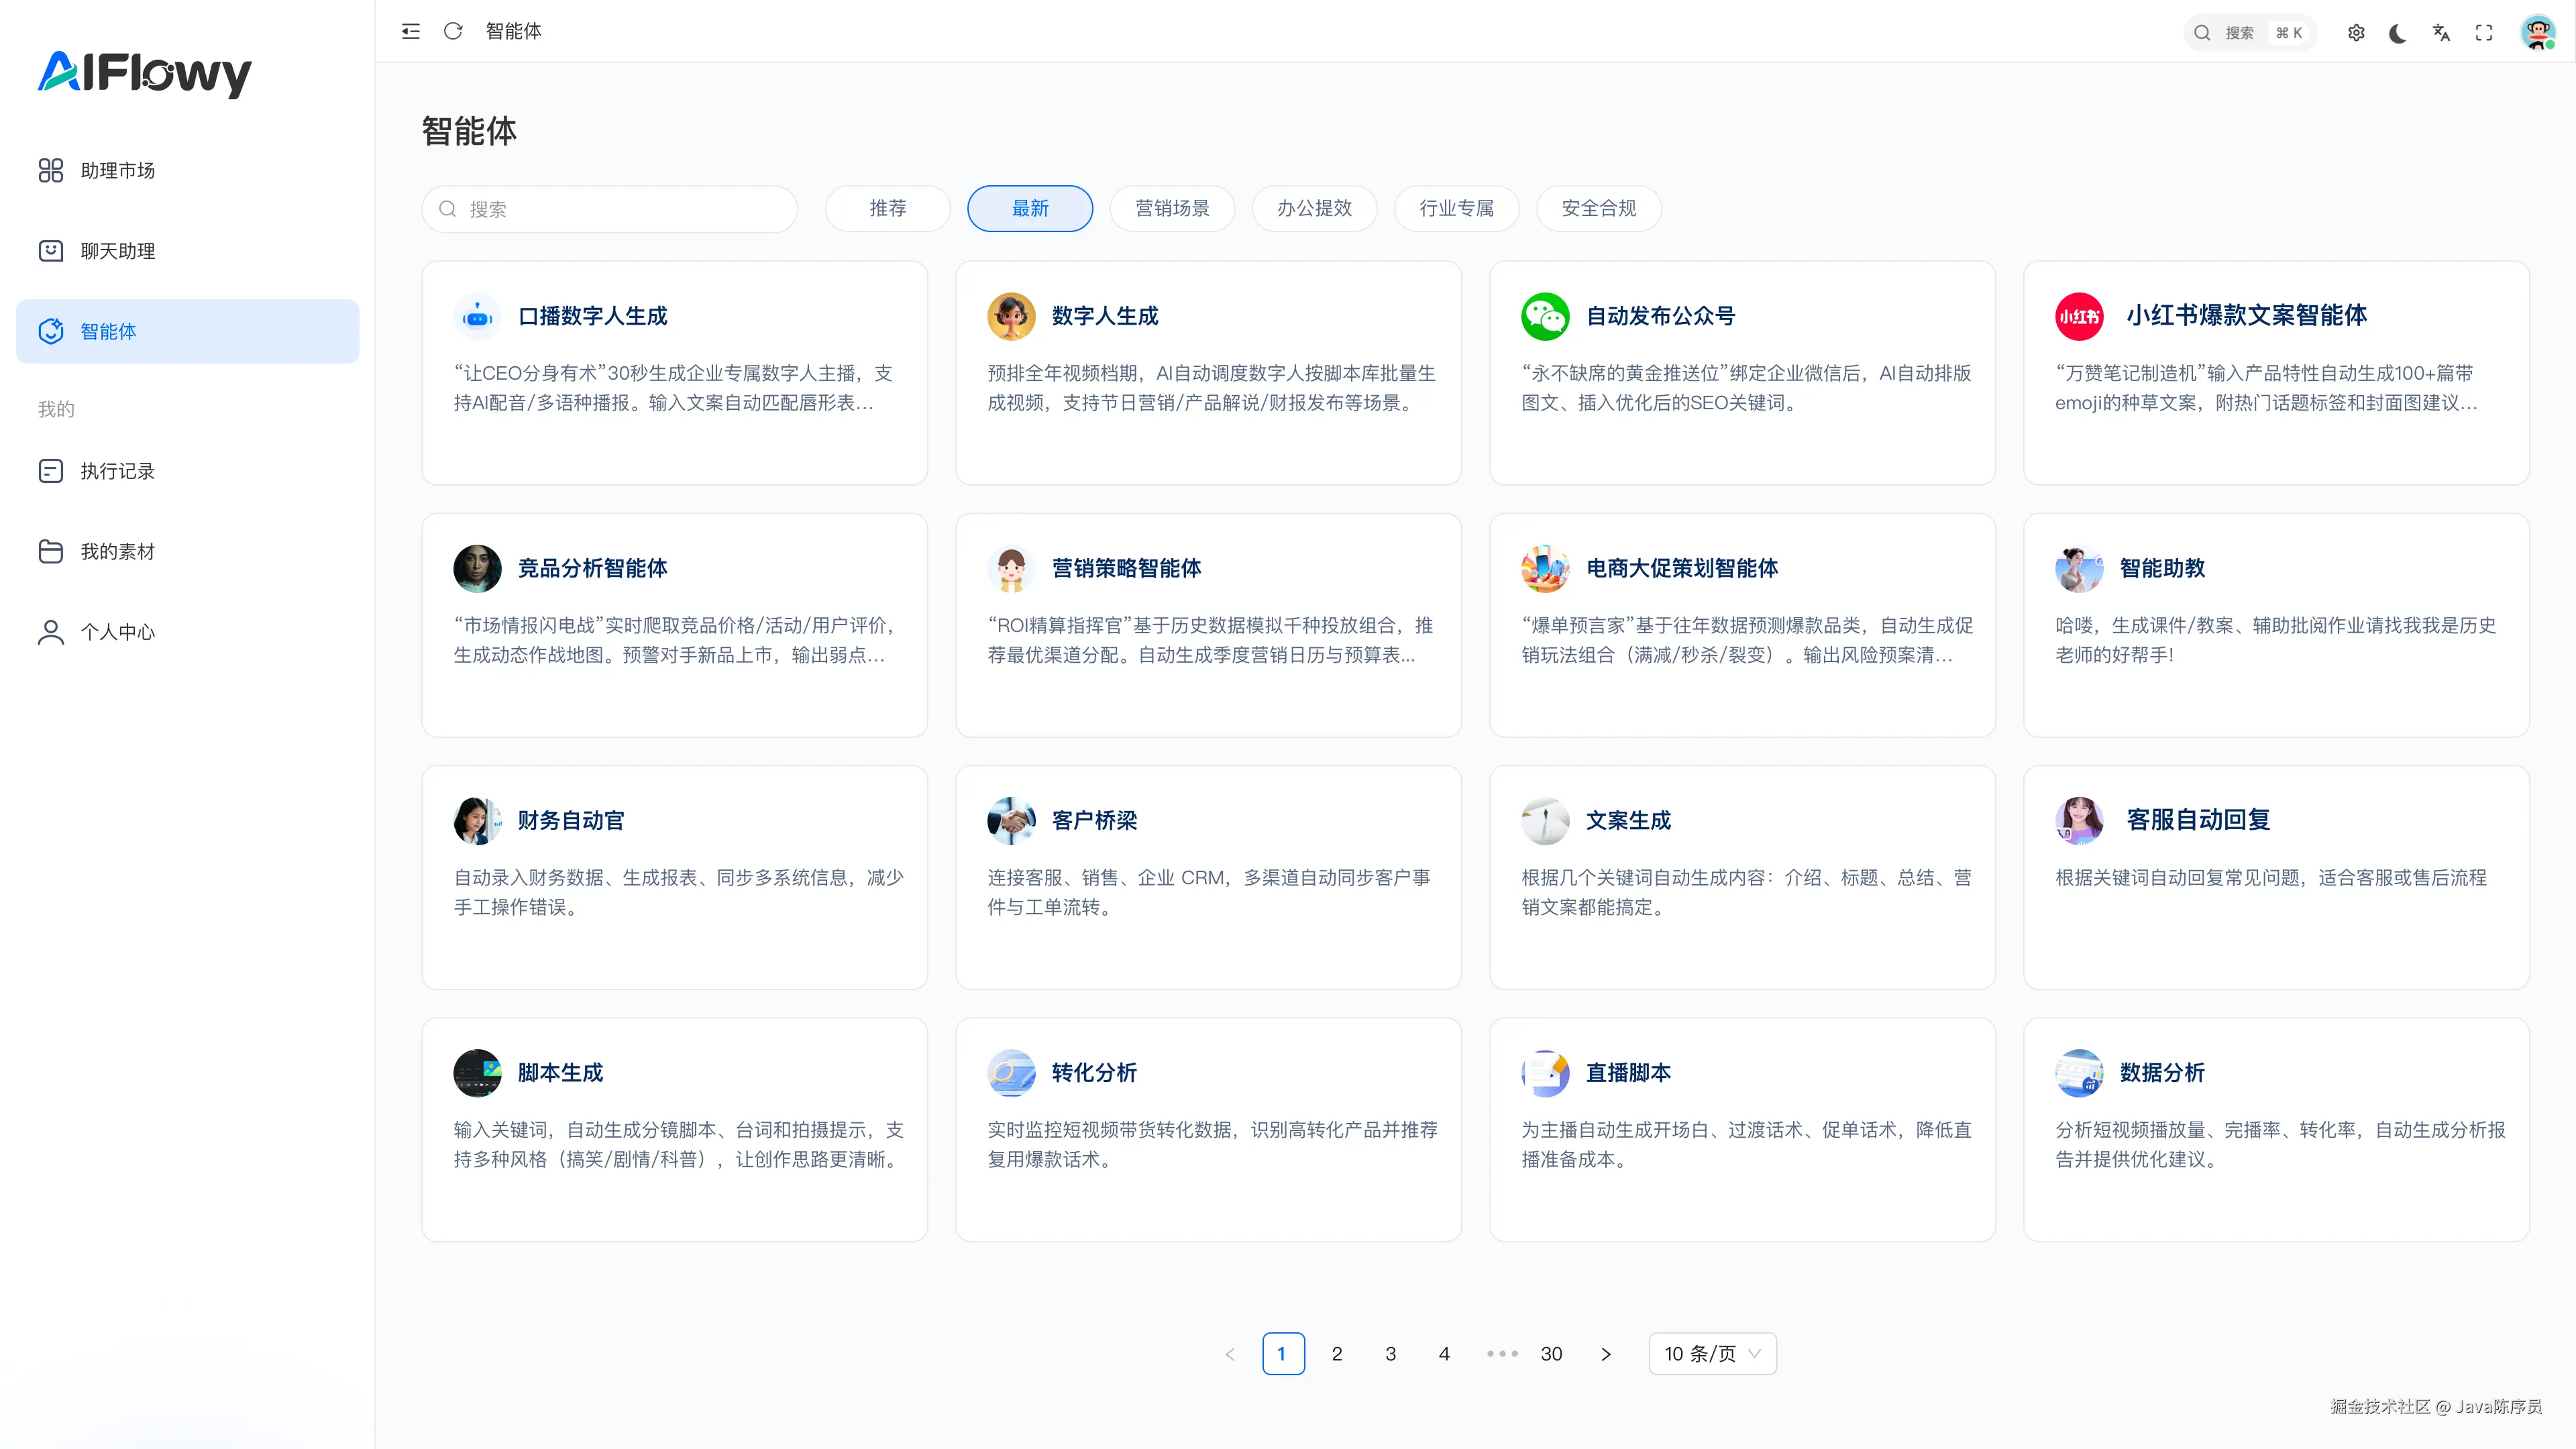This screenshot has height=1449, width=2576.
Task: Select the 行业专属 filter tab
Action: tap(1457, 208)
